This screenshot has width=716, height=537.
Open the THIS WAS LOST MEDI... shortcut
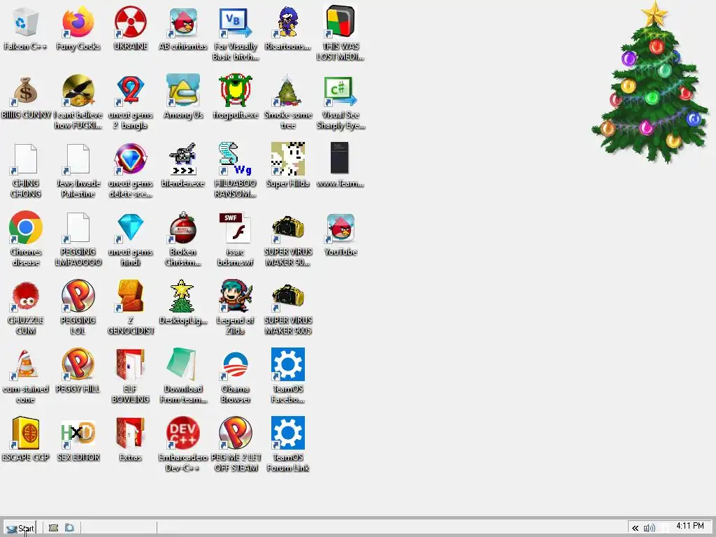coord(341,22)
